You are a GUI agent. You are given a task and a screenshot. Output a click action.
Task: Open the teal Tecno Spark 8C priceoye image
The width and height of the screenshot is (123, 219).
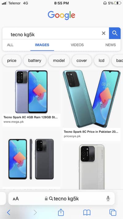92,99
